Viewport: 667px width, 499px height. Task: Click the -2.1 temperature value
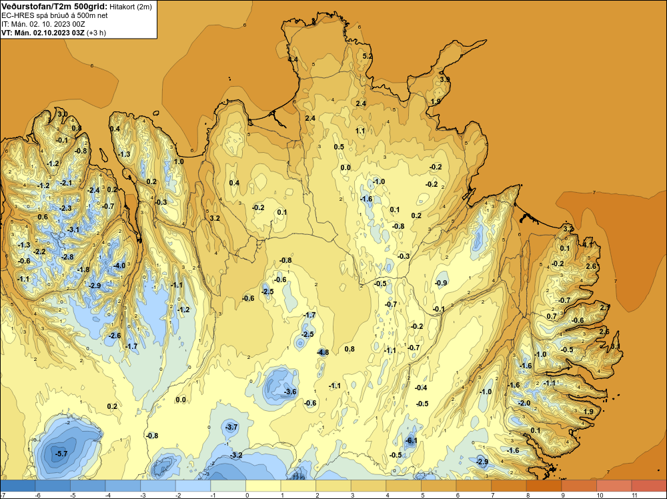(x=66, y=183)
